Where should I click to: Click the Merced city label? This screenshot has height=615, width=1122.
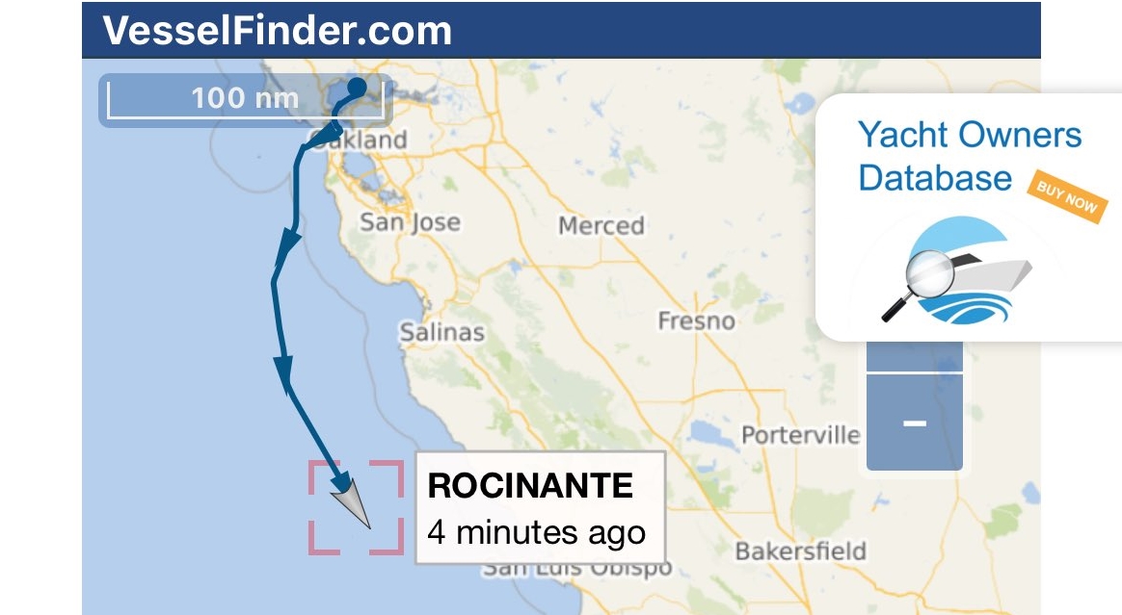(x=601, y=225)
